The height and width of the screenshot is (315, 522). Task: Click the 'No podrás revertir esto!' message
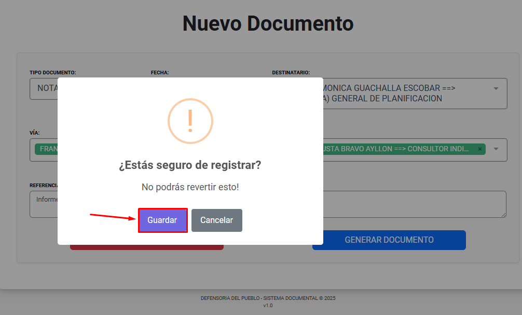(x=190, y=187)
